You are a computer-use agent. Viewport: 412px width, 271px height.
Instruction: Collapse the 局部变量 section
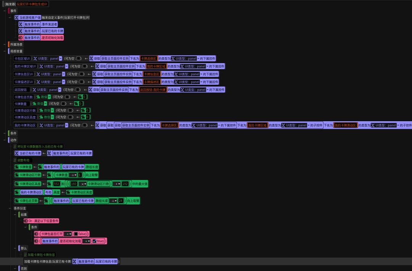[x=5, y=51]
